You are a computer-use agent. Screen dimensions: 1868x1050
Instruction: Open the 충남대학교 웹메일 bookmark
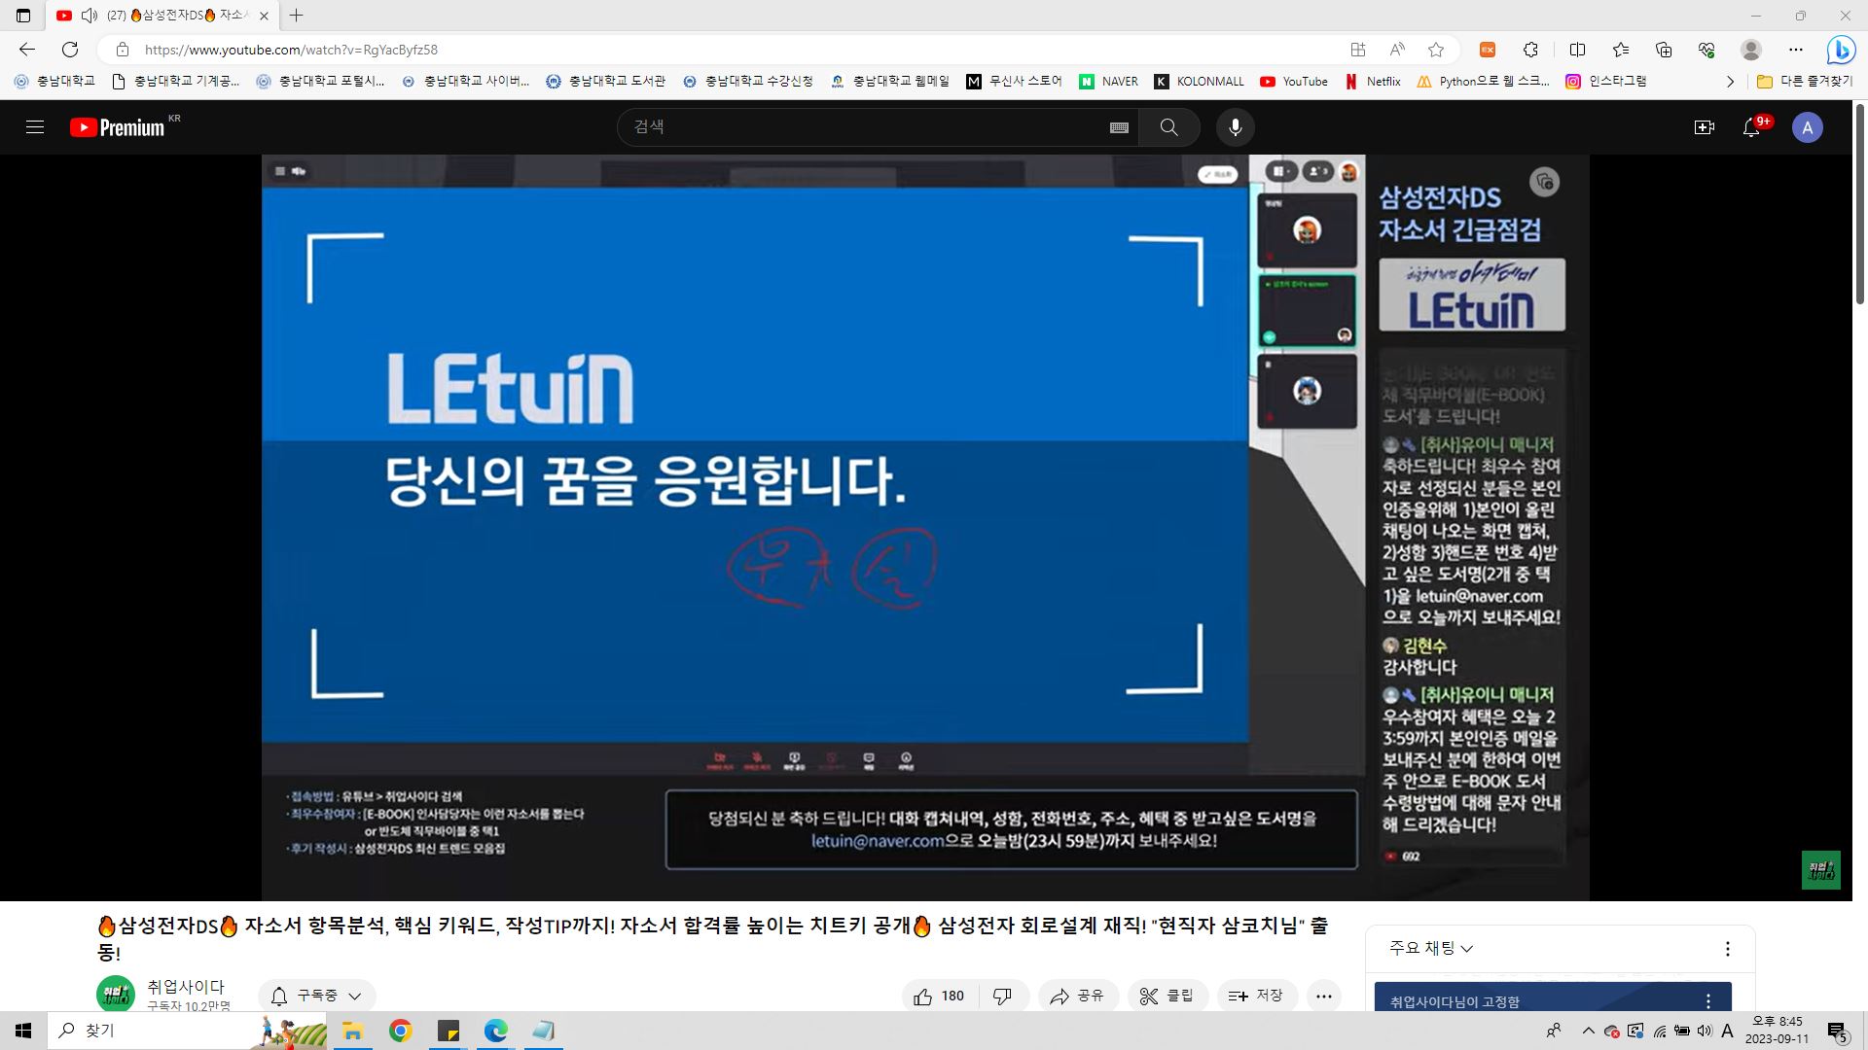pyautogui.click(x=889, y=82)
